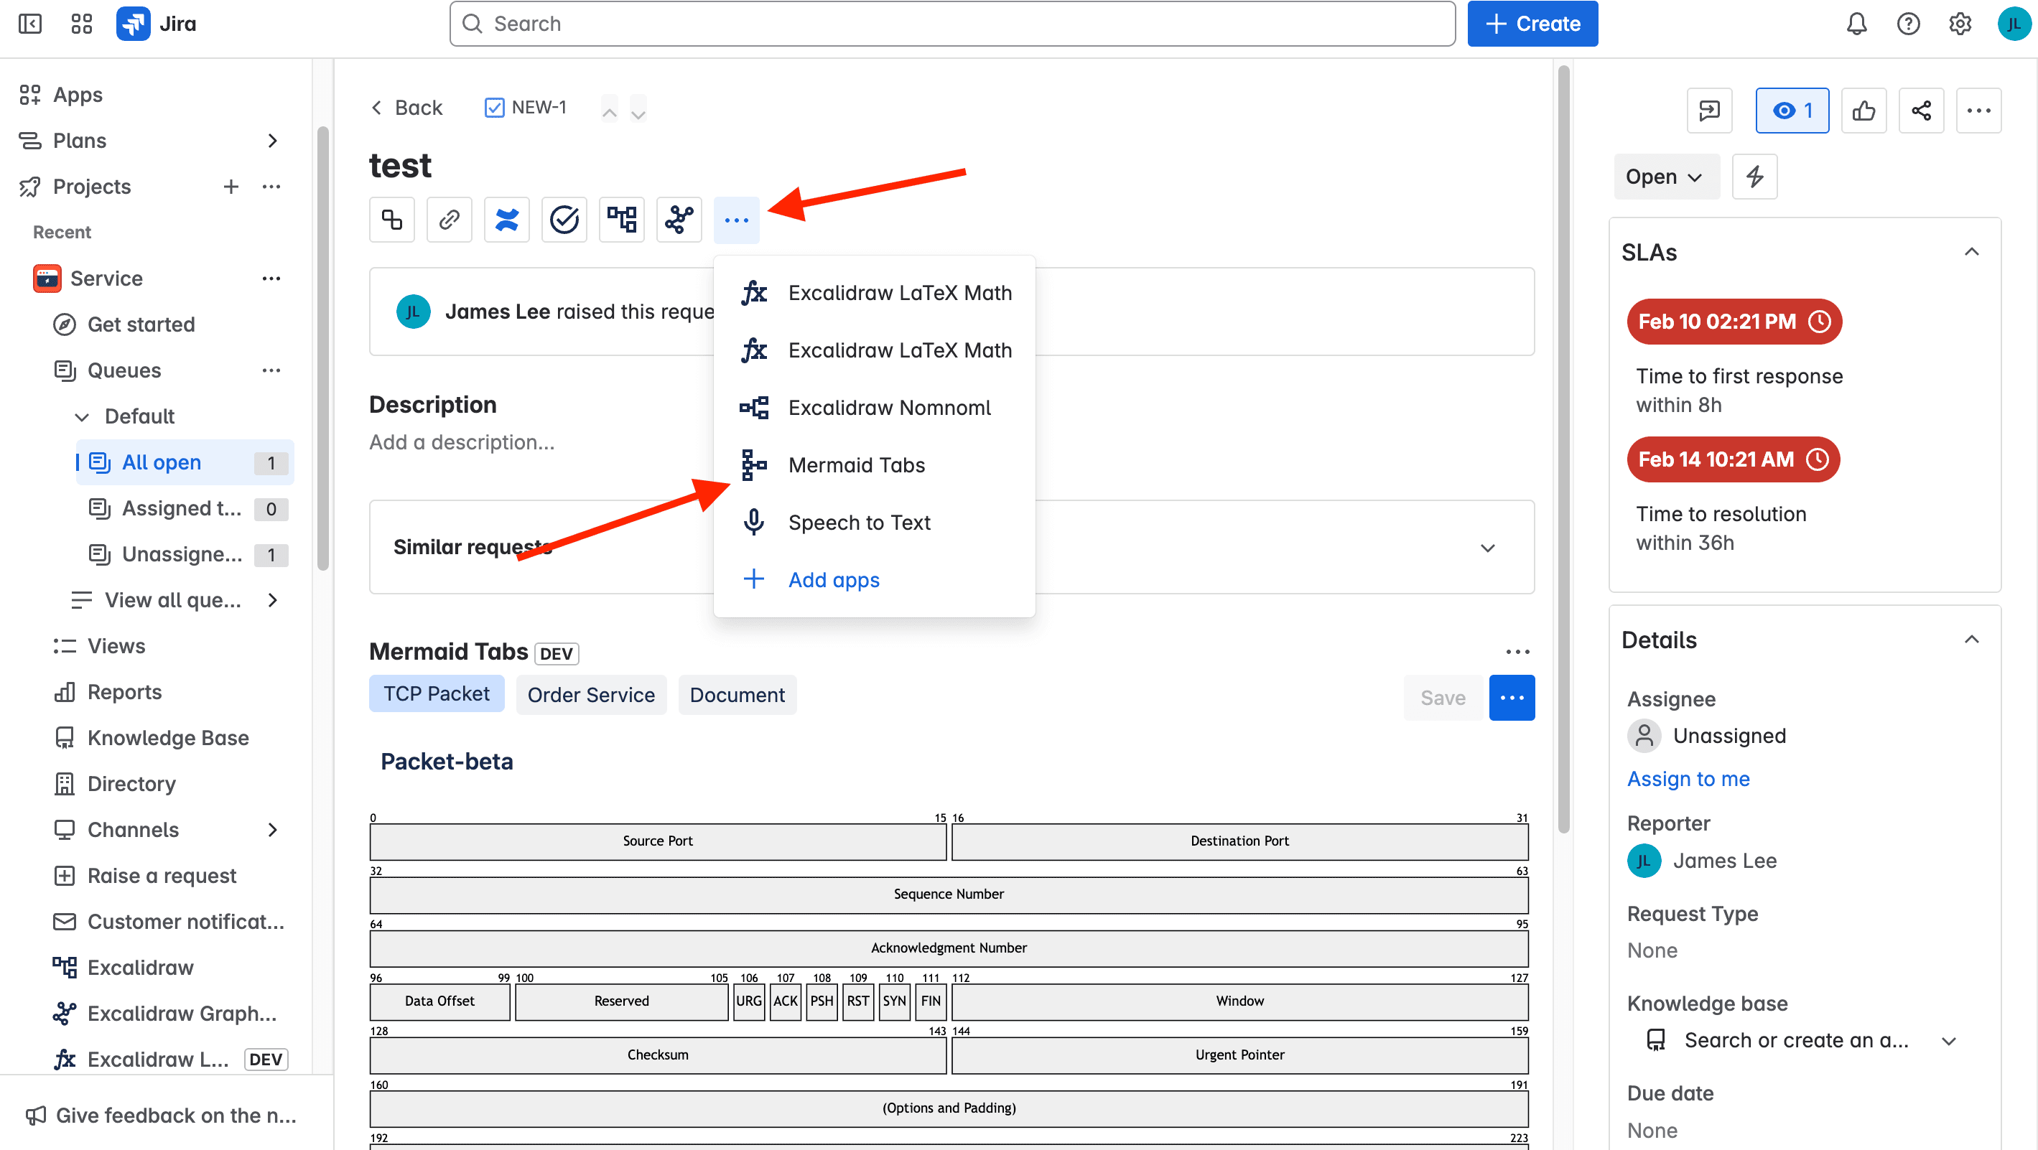
Task: Expand View all queues chevron
Action: [x=272, y=600]
